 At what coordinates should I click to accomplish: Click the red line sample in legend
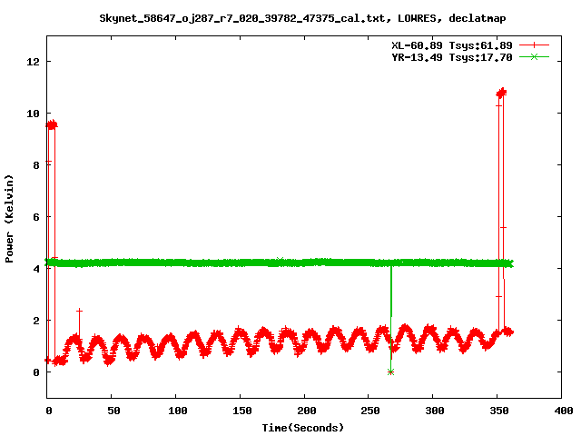(536, 45)
